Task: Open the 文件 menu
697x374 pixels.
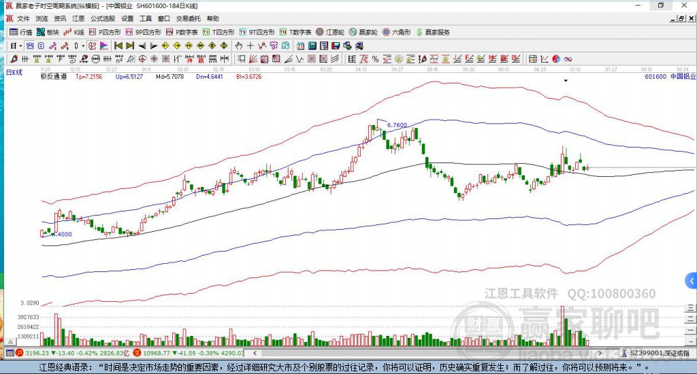Action: coord(23,18)
